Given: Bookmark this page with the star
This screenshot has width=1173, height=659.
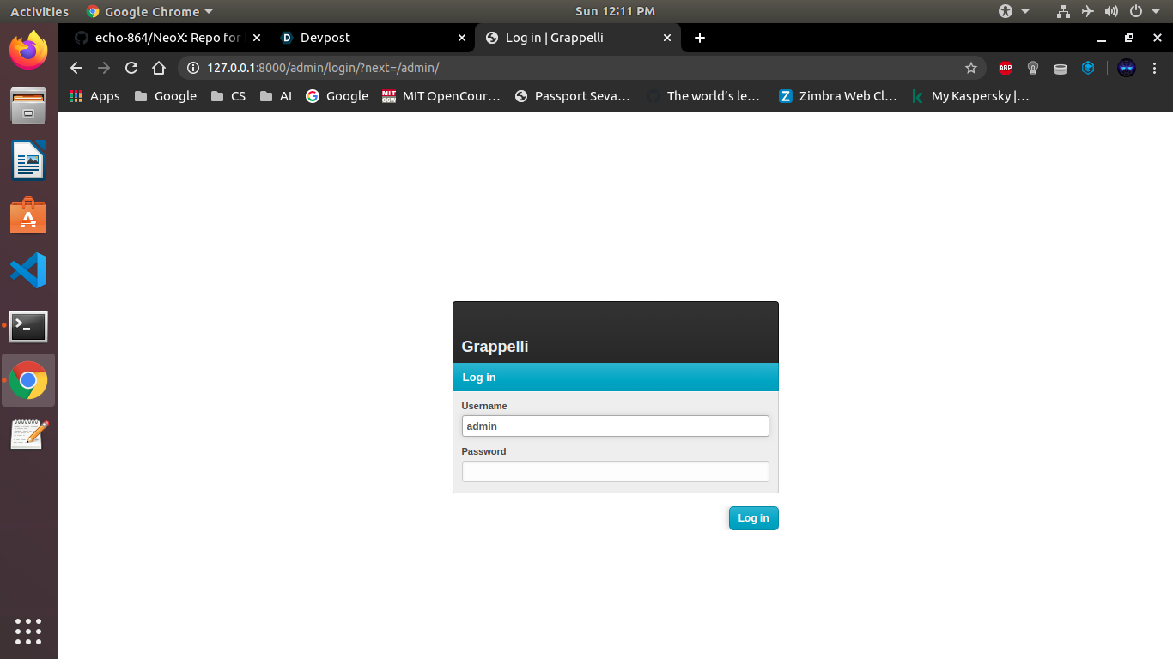Looking at the screenshot, I should 971,68.
